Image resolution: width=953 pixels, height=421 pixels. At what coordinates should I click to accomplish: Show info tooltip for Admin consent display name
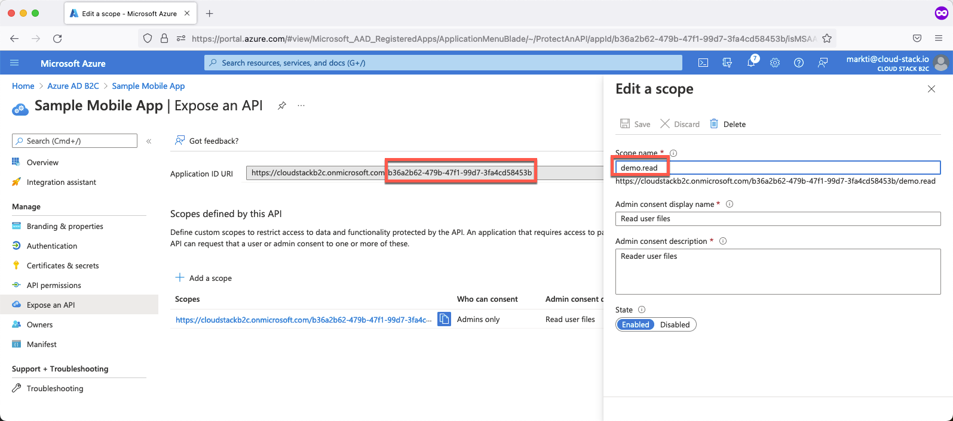pyautogui.click(x=730, y=204)
